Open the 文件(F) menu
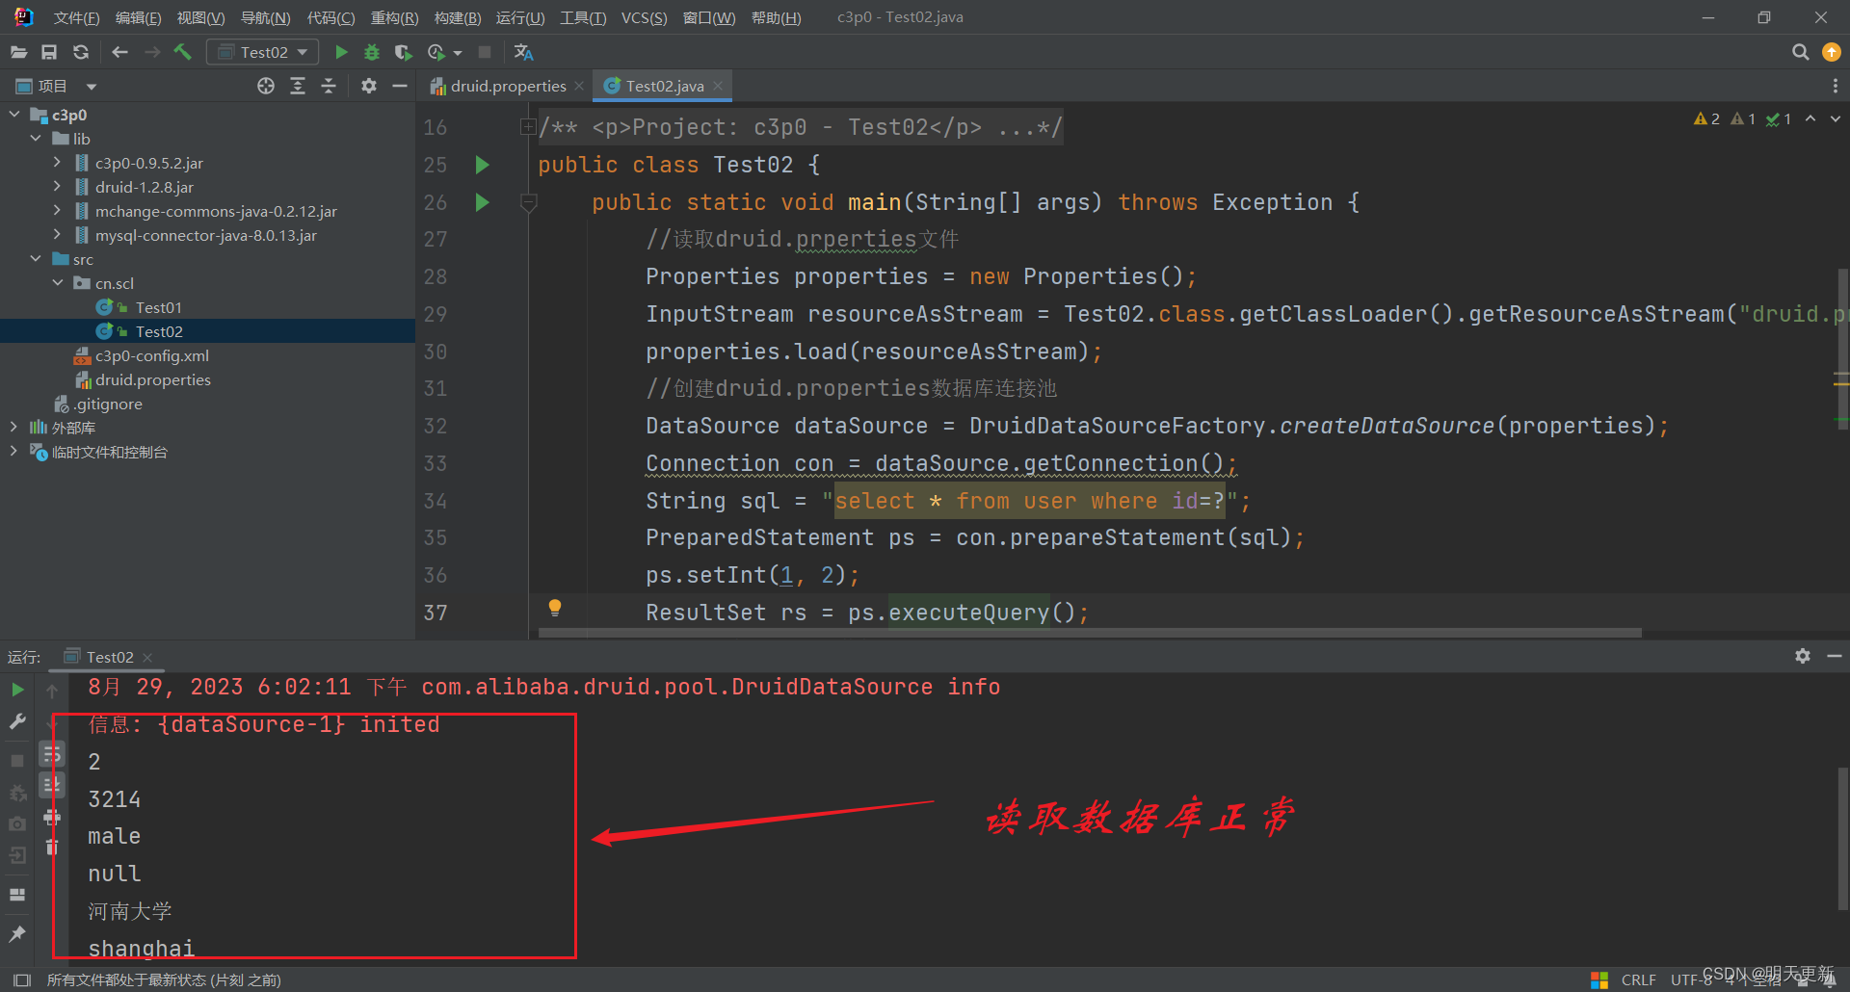1850x992 pixels. 76,17
